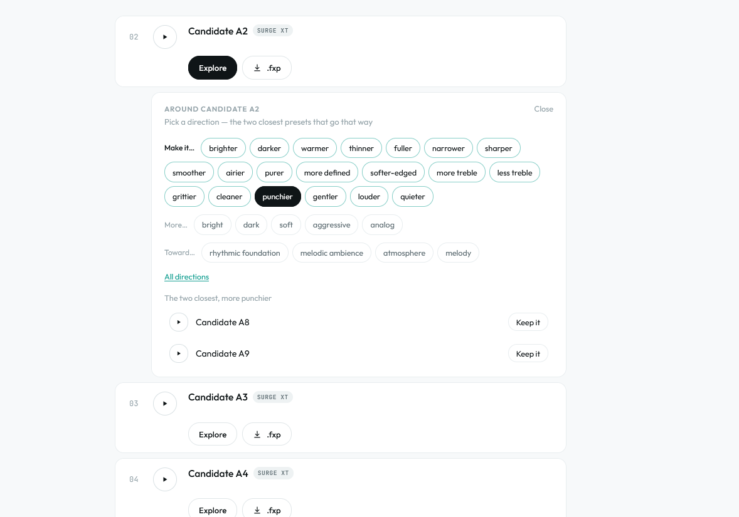Go toward rhythmic foundation
This screenshot has width=739, height=517.
click(245, 253)
